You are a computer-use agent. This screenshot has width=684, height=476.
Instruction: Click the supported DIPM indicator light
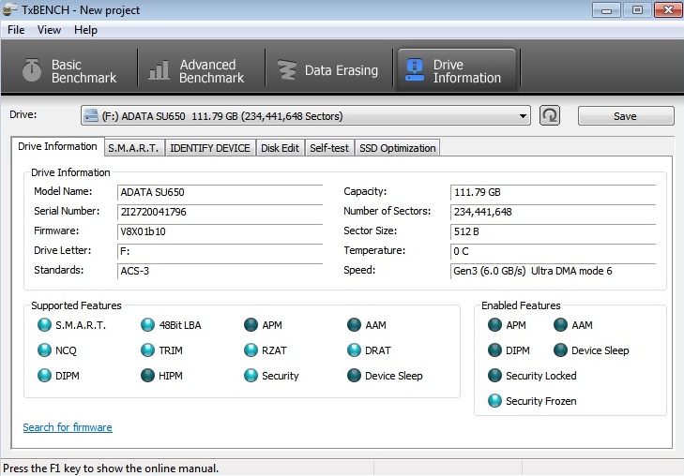coord(44,376)
